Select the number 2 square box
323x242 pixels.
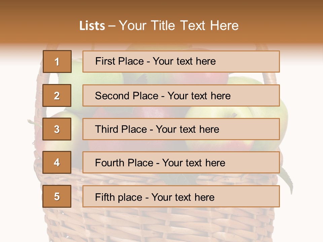[x=57, y=95]
